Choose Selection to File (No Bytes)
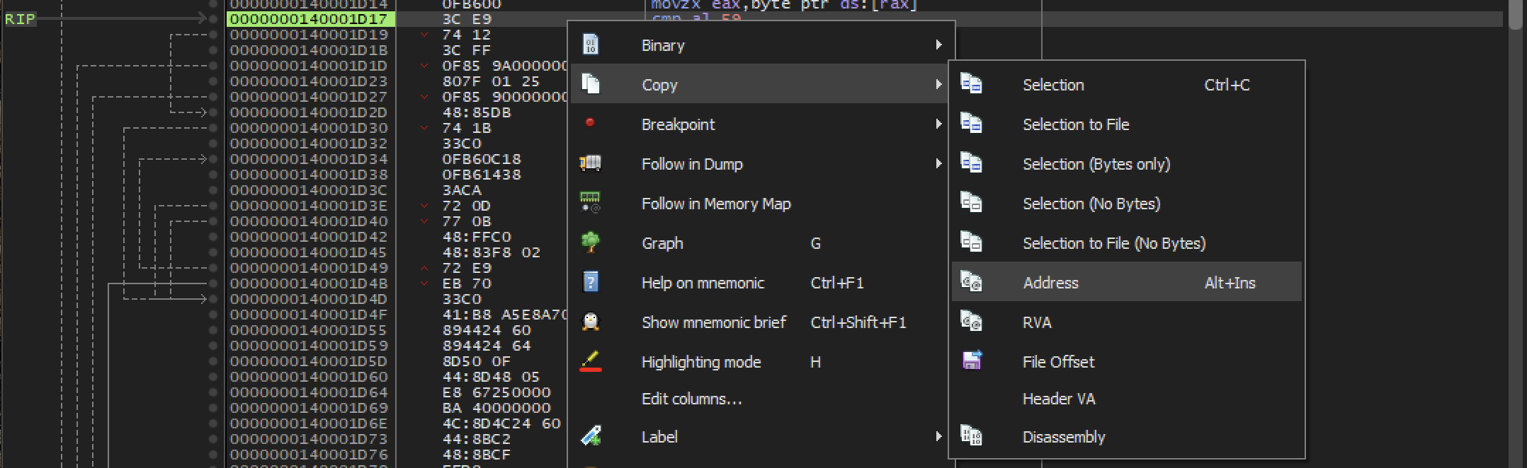This screenshot has width=1527, height=468. point(1127,242)
